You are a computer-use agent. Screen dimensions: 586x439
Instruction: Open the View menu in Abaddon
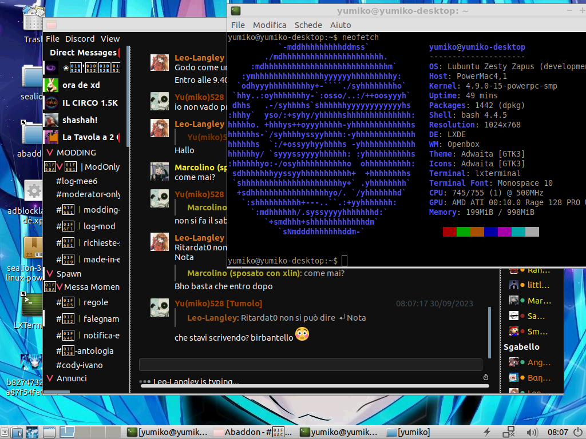tap(110, 39)
